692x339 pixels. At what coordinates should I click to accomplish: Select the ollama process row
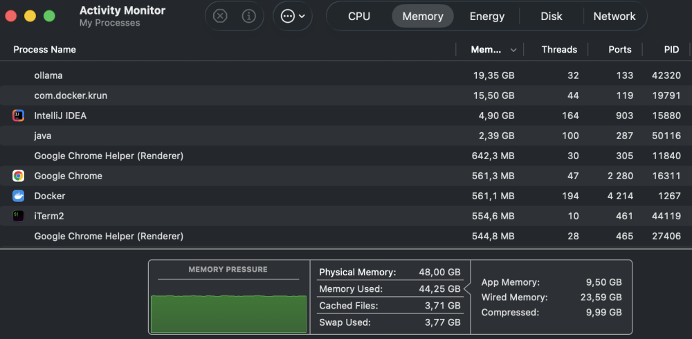pyautogui.click(x=346, y=75)
